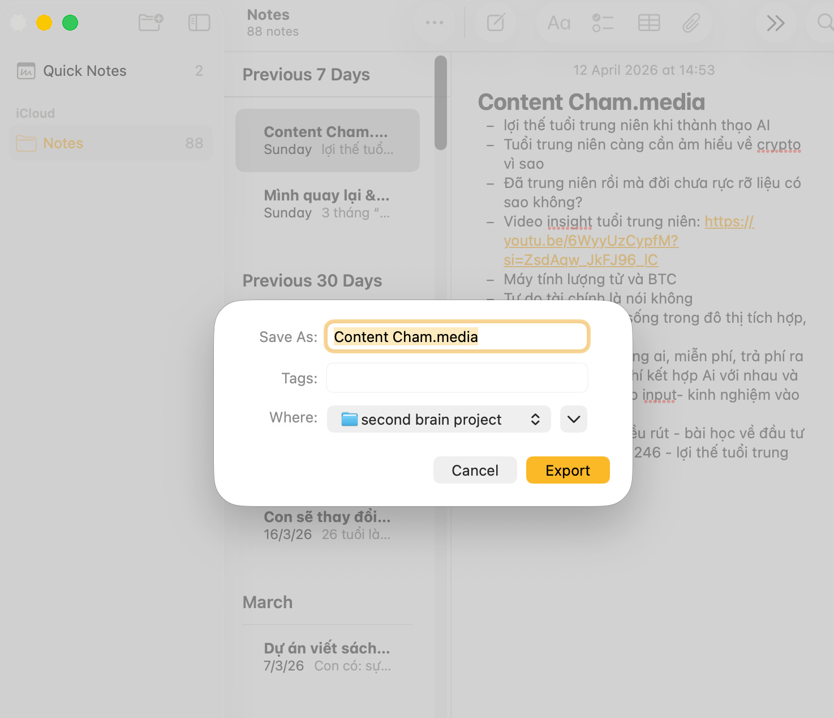Click the new folder icon in toolbar
Viewport: 834px width, 718px height.
[x=151, y=23]
